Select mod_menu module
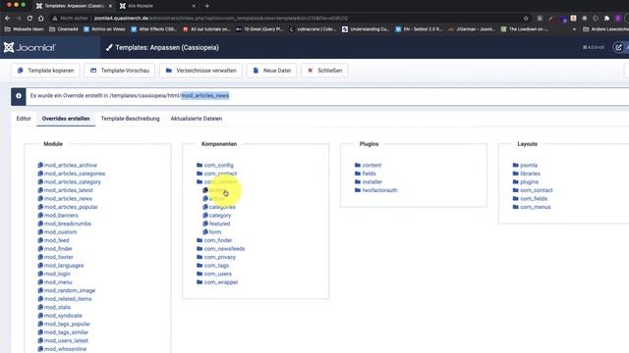Image resolution: width=629 pixels, height=353 pixels. click(55, 282)
